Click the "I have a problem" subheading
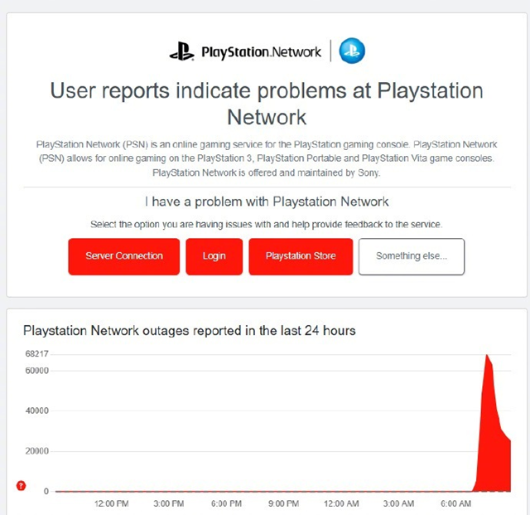The image size is (530, 515). (267, 202)
